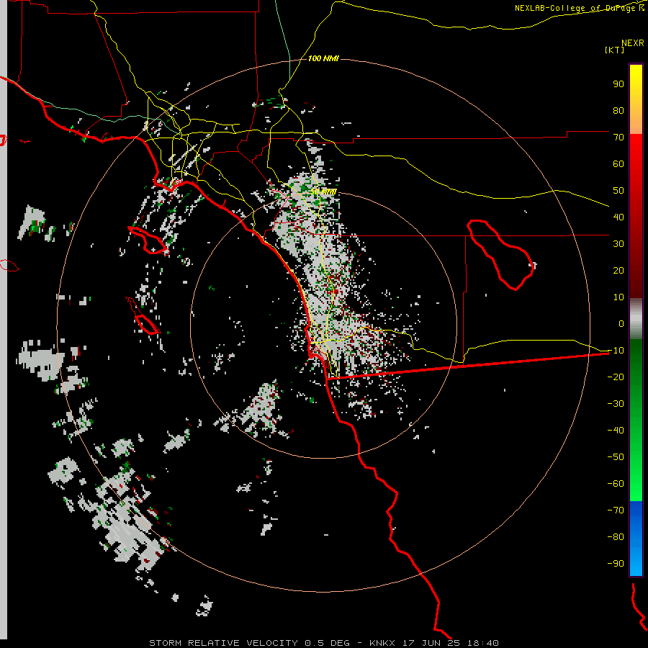Click the -60 value on velocity scale

pyautogui.click(x=616, y=484)
